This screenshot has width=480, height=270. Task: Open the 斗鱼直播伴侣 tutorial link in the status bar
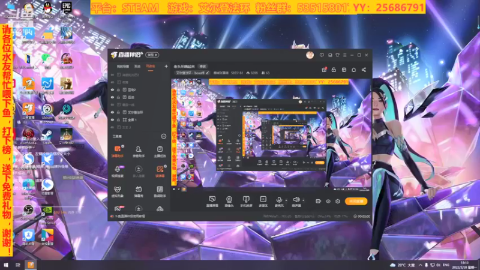click(130, 216)
